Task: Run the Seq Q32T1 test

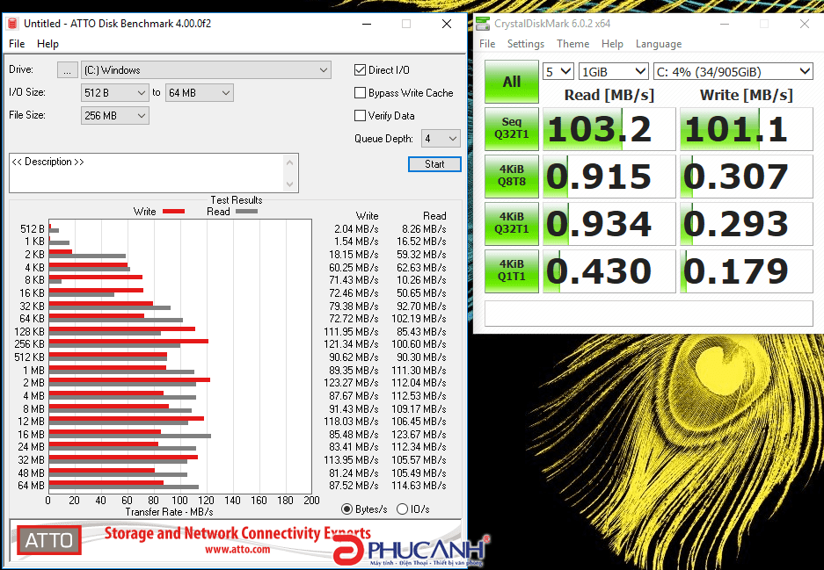Action: pyautogui.click(x=511, y=128)
